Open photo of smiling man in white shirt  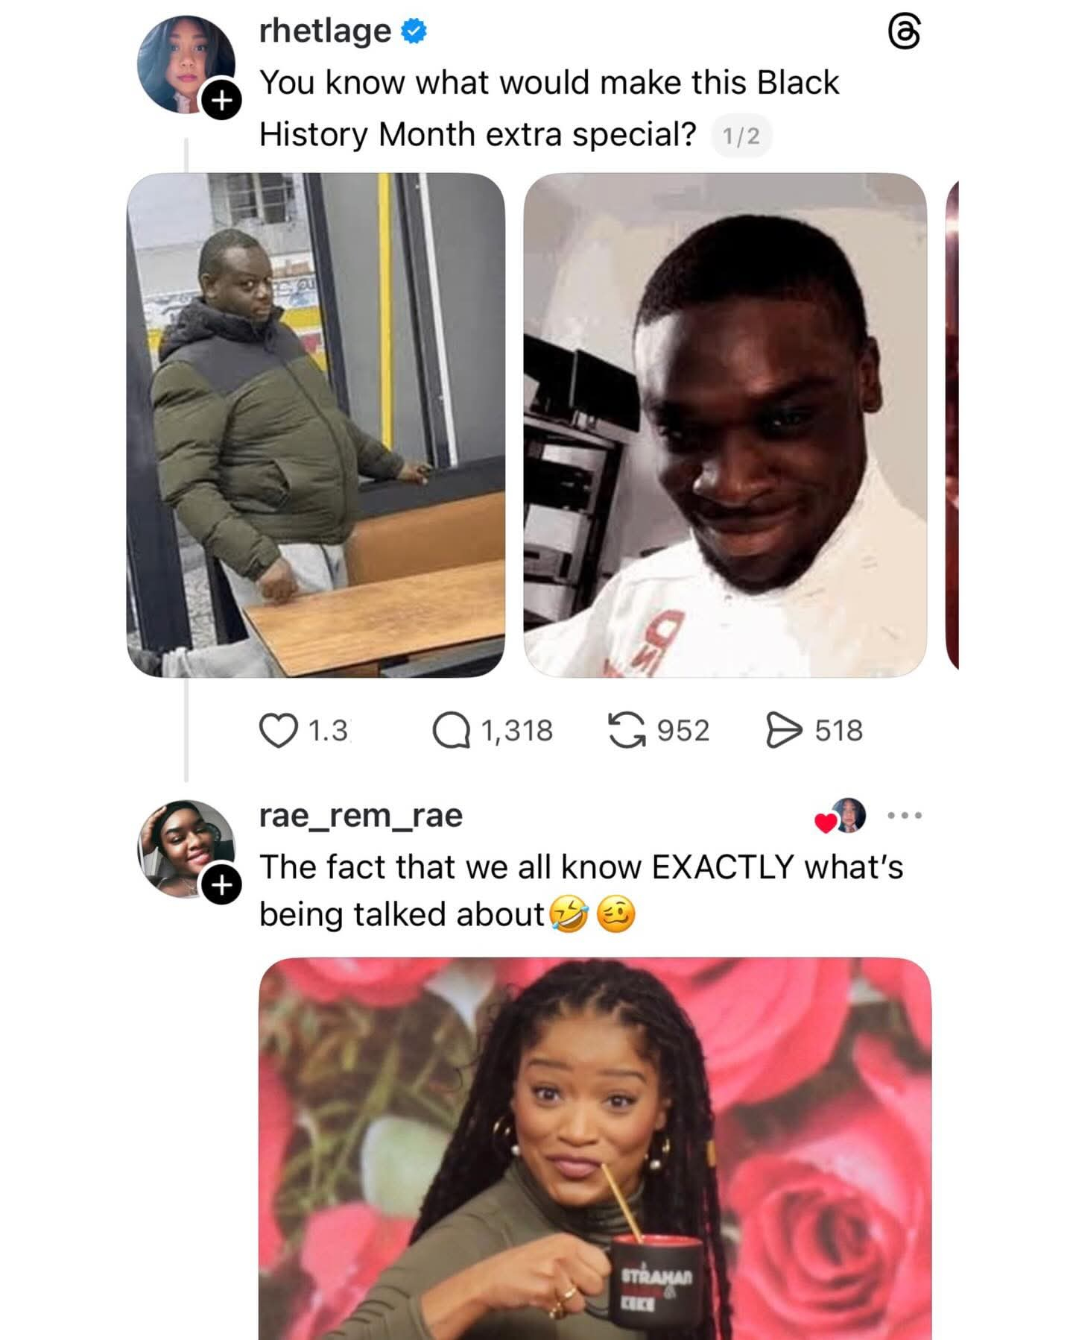[x=725, y=425]
